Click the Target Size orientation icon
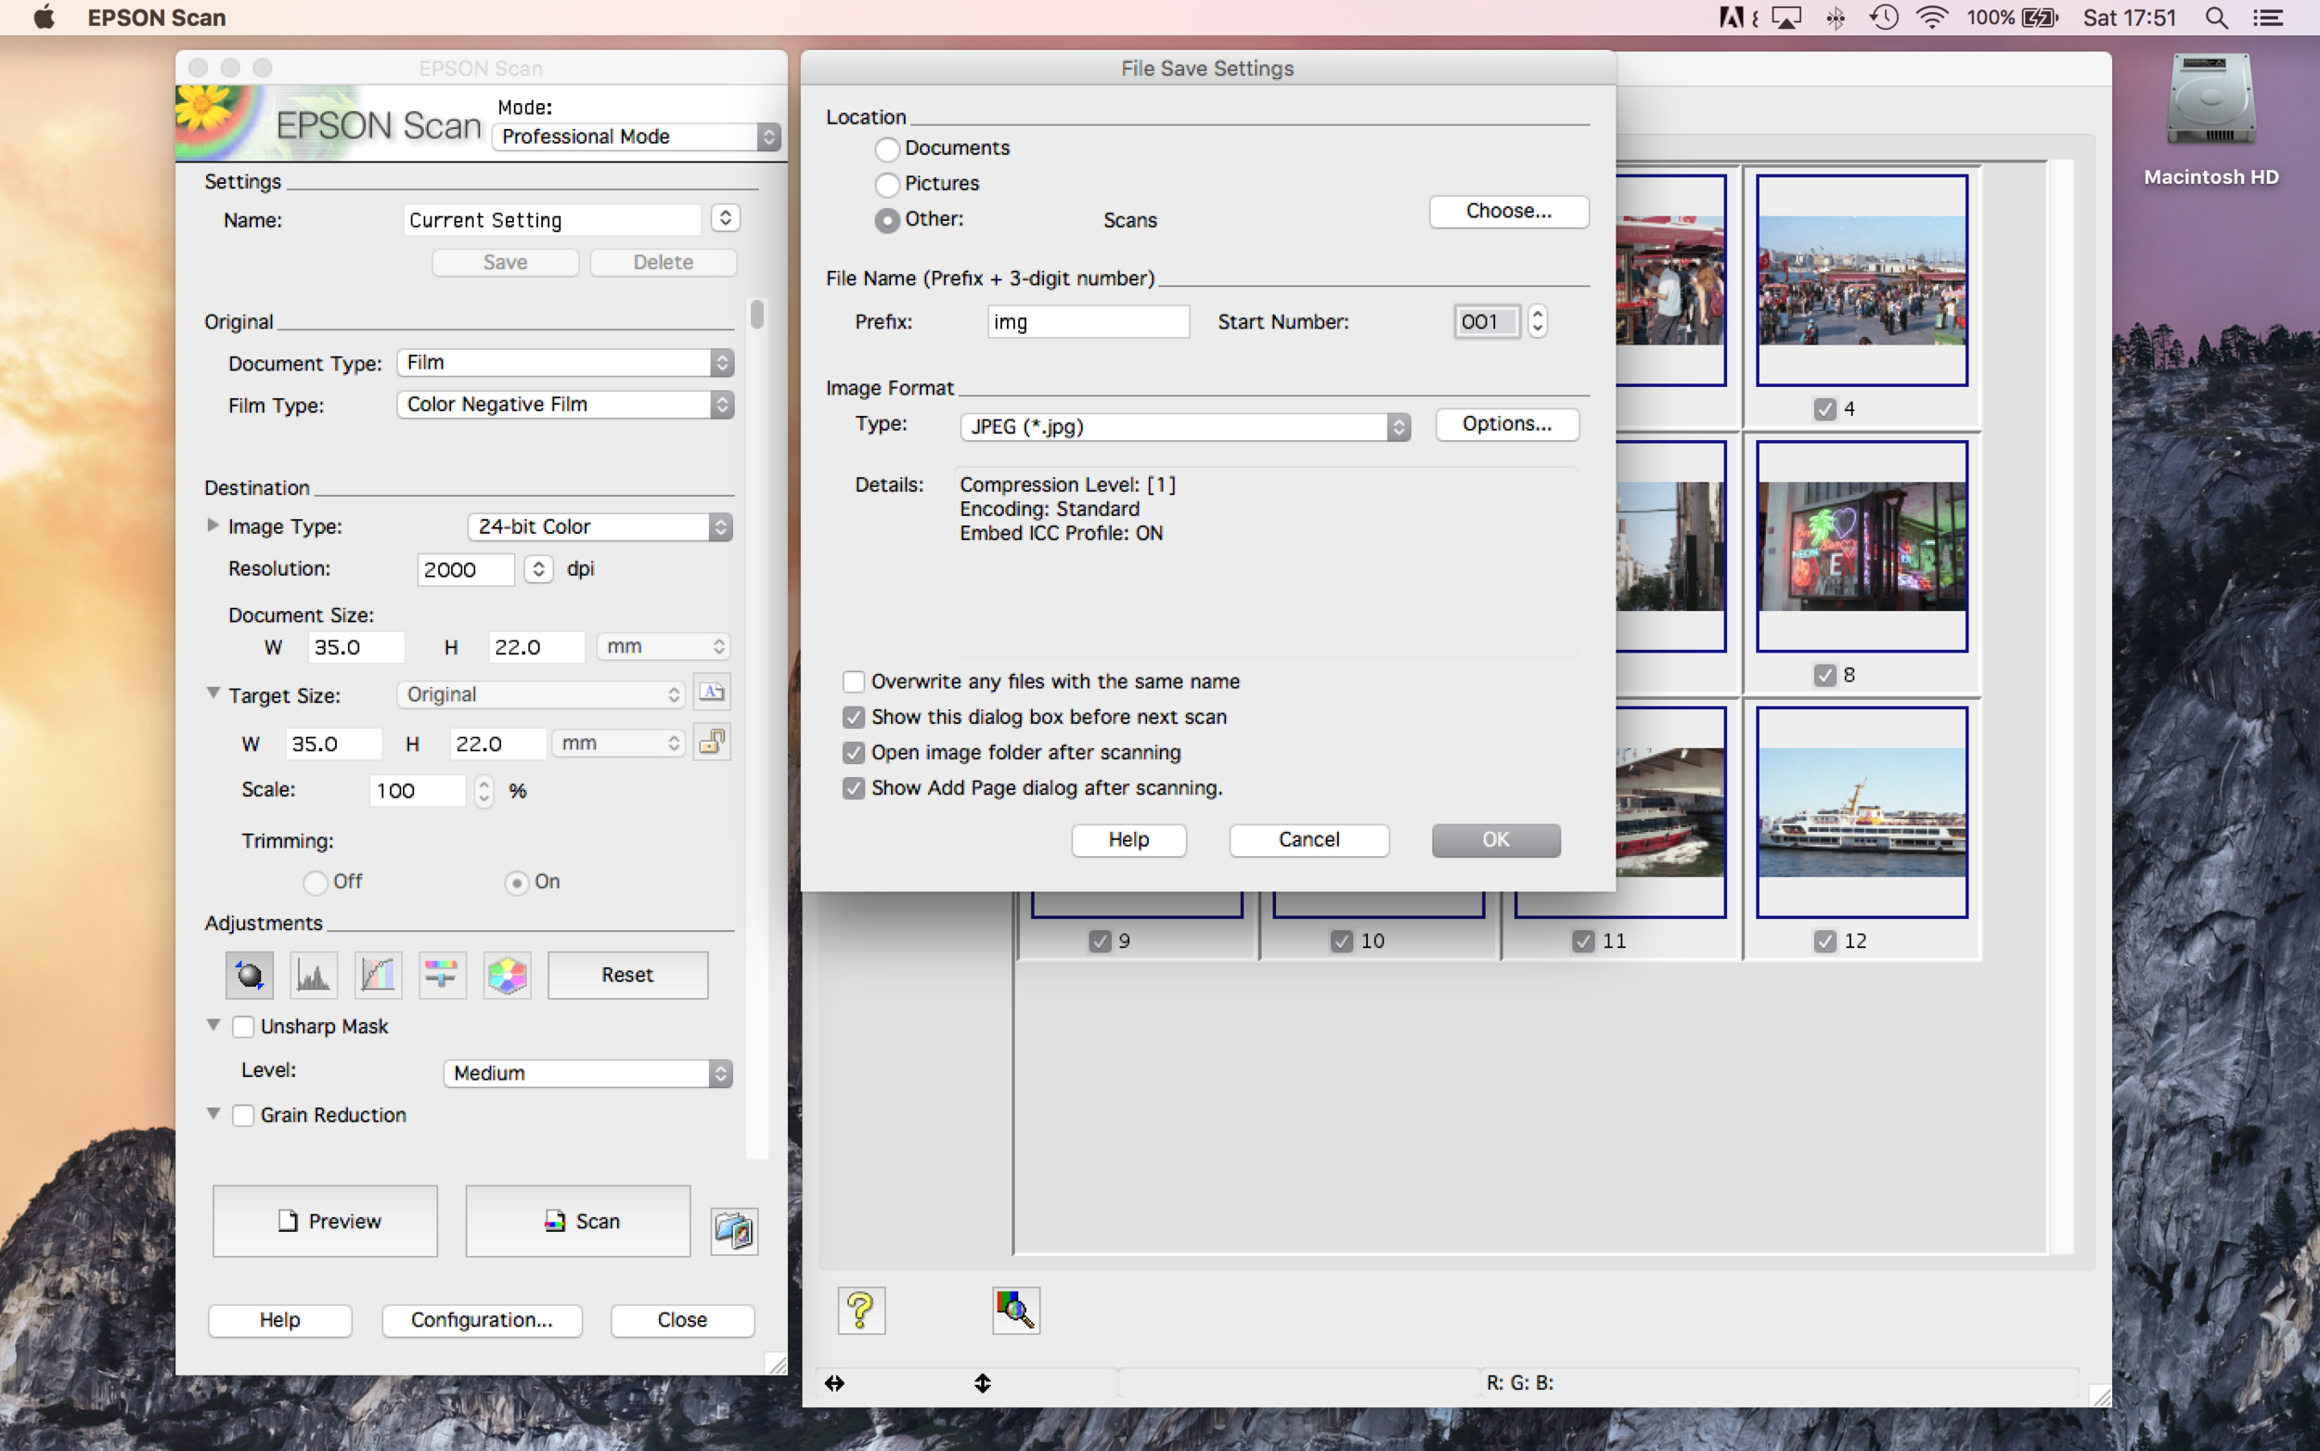This screenshot has height=1451, width=2320. pyautogui.click(x=712, y=693)
